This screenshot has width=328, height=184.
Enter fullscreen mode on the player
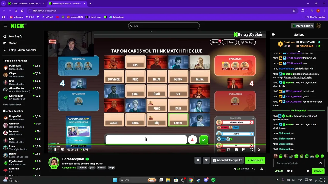tap(251, 149)
